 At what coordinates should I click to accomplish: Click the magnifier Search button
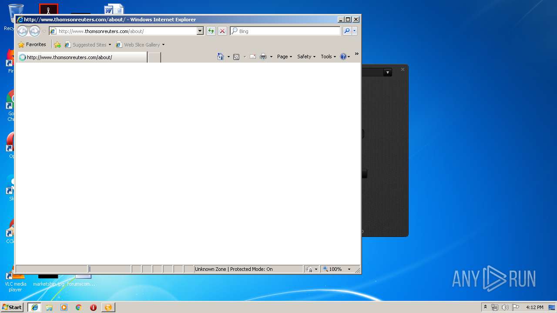(x=347, y=31)
